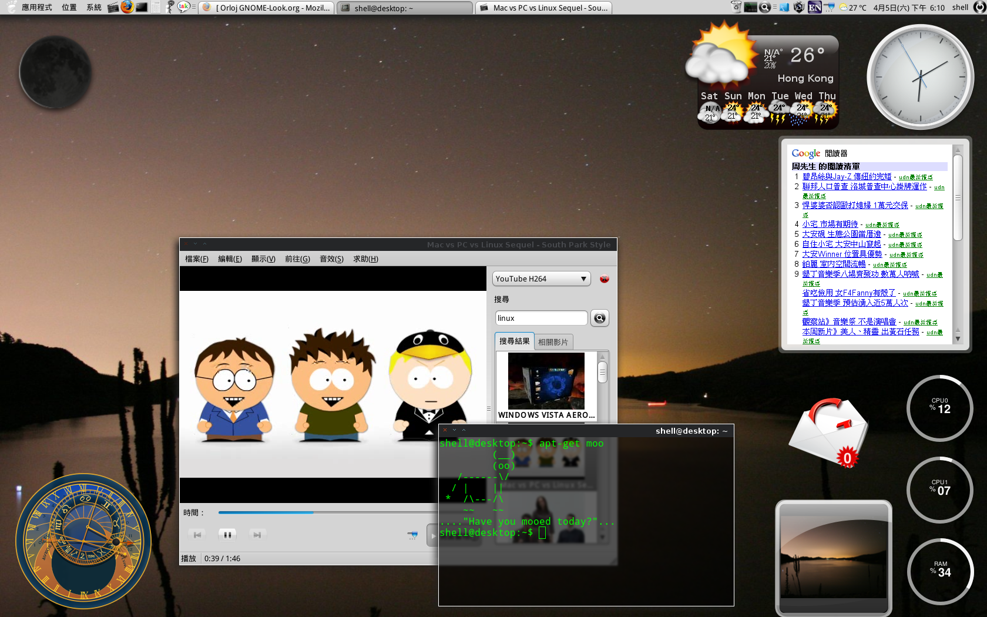The width and height of the screenshot is (987, 617).
Task: Switch to Mac vs PC vs Linux Sequel taskbar button
Action: click(543, 8)
